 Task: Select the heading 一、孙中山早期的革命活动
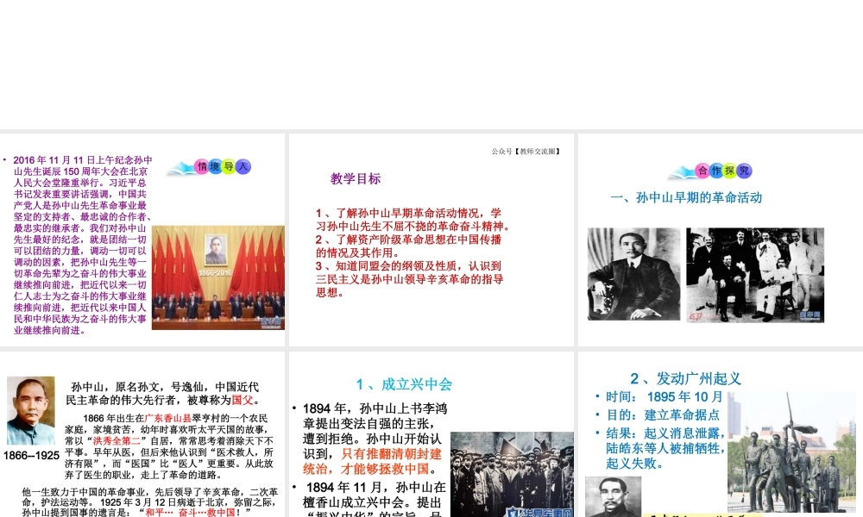(x=686, y=197)
